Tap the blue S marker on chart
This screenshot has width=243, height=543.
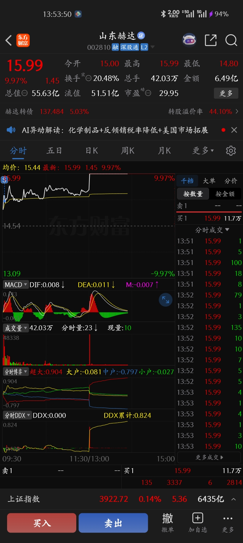4,180
